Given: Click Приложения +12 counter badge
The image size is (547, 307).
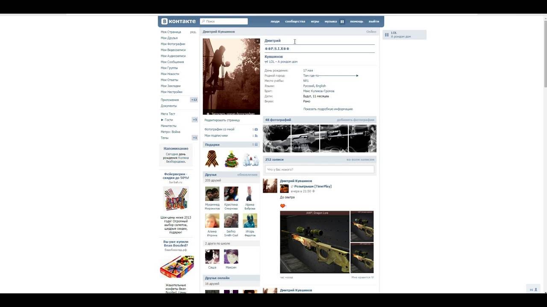Looking at the screenshot, I should click(194, 100).
